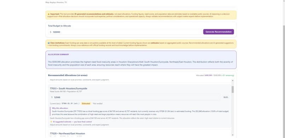Click the 10.6% percentage badge
The image size is (285, 138).
226,97
